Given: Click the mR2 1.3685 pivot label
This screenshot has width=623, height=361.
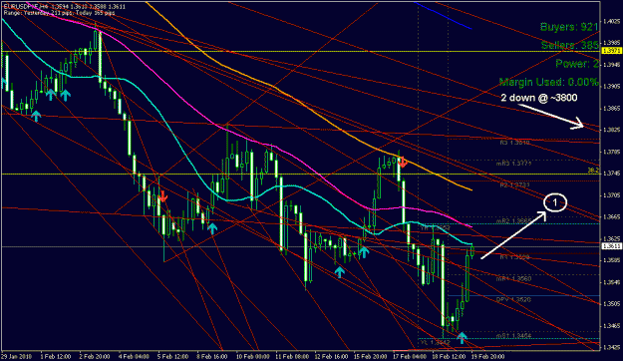Looking at the screenshot, I should [x=513, y=221].
